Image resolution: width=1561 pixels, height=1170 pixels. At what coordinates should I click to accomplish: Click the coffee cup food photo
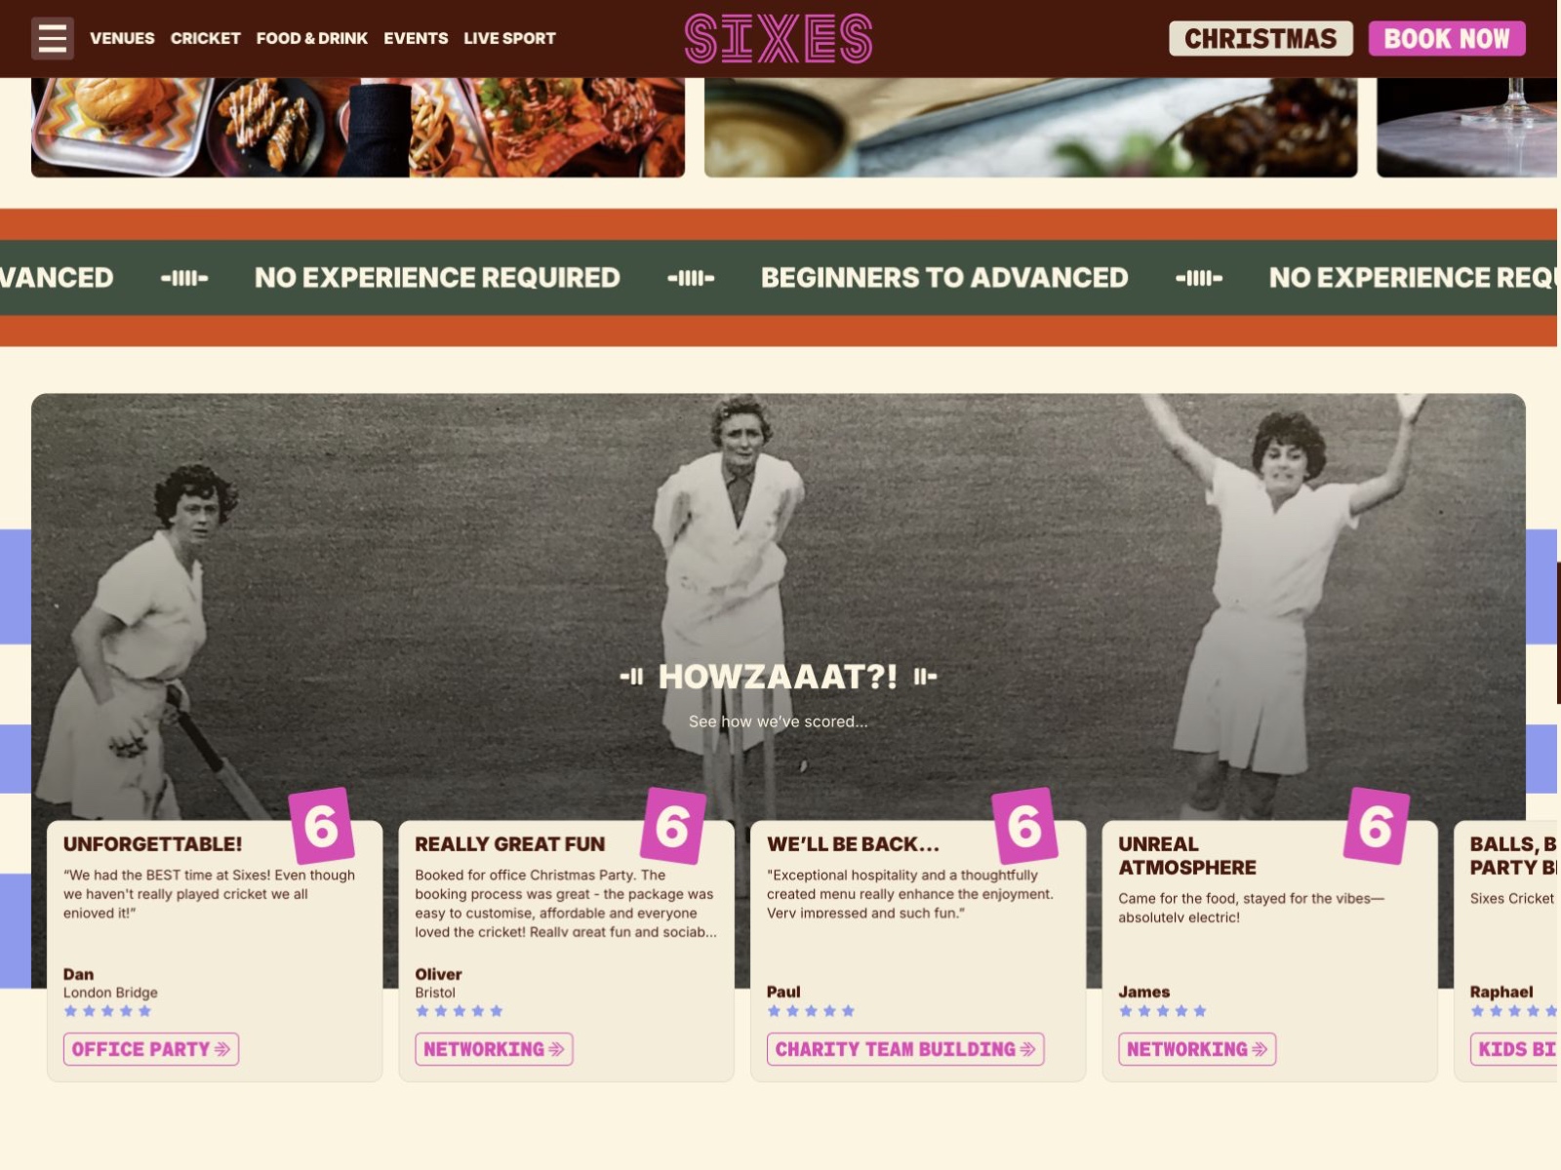pyautogui.click(x=1030, y=128)
